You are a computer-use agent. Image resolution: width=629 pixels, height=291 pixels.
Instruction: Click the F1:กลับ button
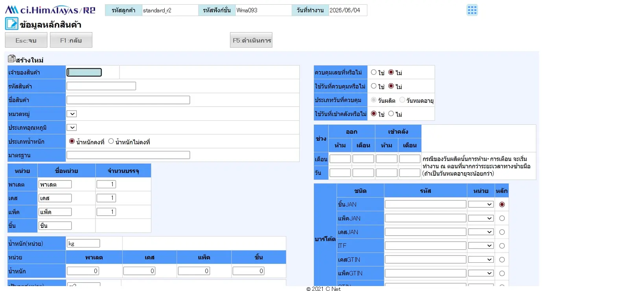point(71,40)
